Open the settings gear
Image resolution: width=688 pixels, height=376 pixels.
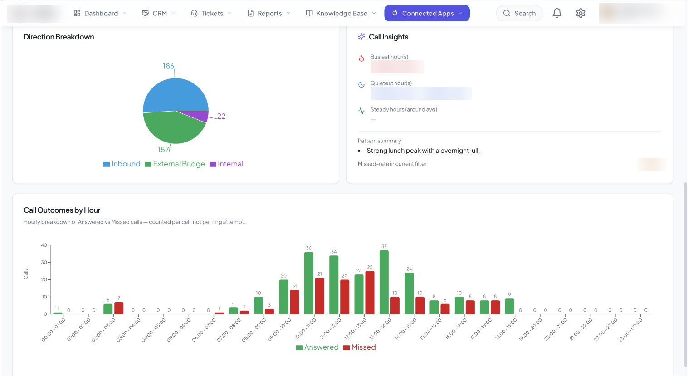point(581,13)
